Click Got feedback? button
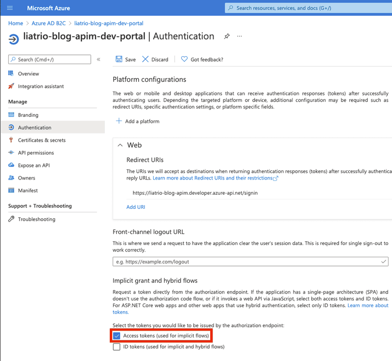Screen dimensions: 392x361 pyautogui.click(x=202, y=59)
